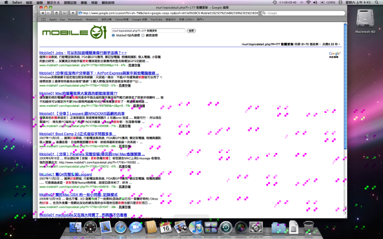Open Safari compass icon in the Dock
Viewport: 383px width, 239px height.
tap(120, 228)
